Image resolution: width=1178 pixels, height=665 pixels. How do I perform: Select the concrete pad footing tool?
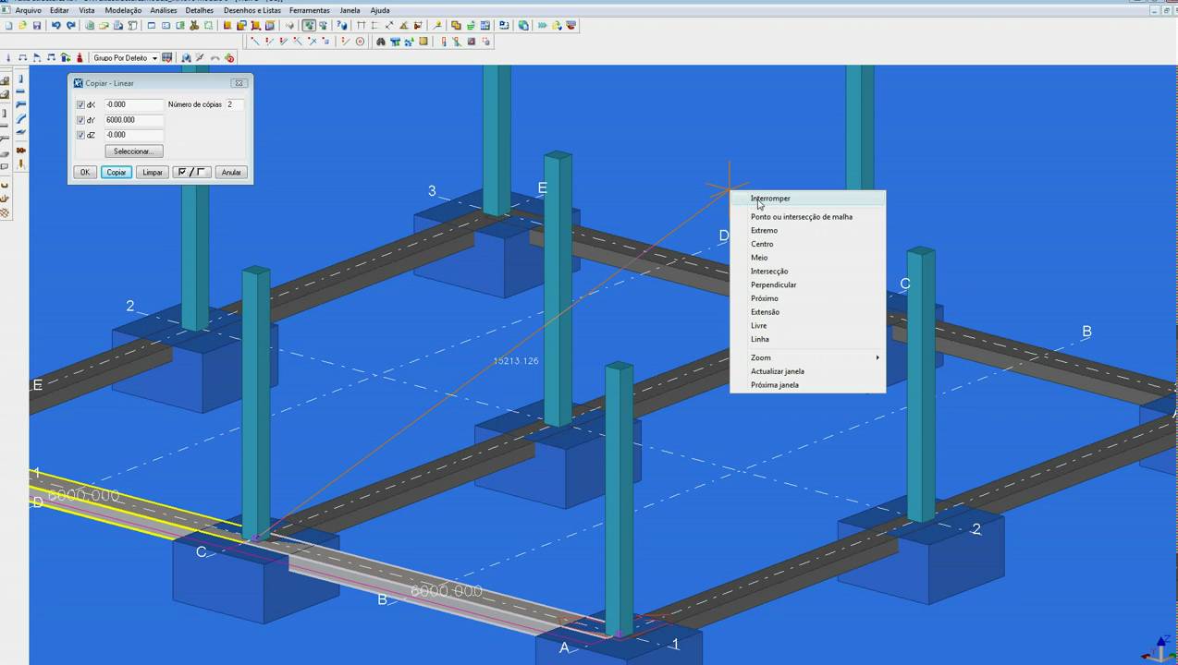pos(5,80)
